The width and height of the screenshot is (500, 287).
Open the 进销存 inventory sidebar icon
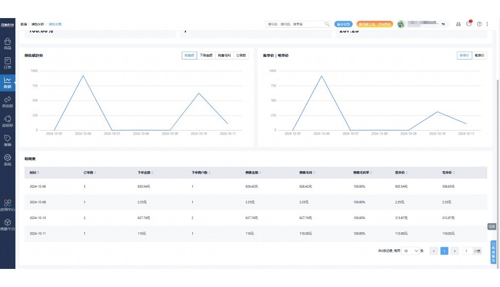7,121
